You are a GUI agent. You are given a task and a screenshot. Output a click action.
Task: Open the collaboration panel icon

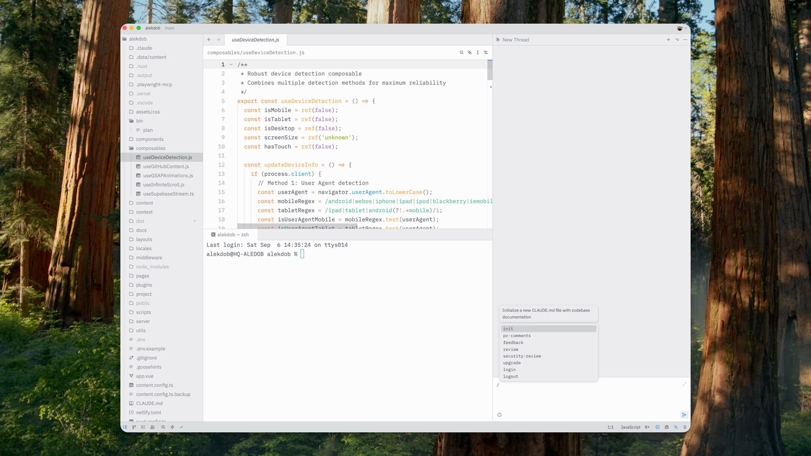[152, 427]
